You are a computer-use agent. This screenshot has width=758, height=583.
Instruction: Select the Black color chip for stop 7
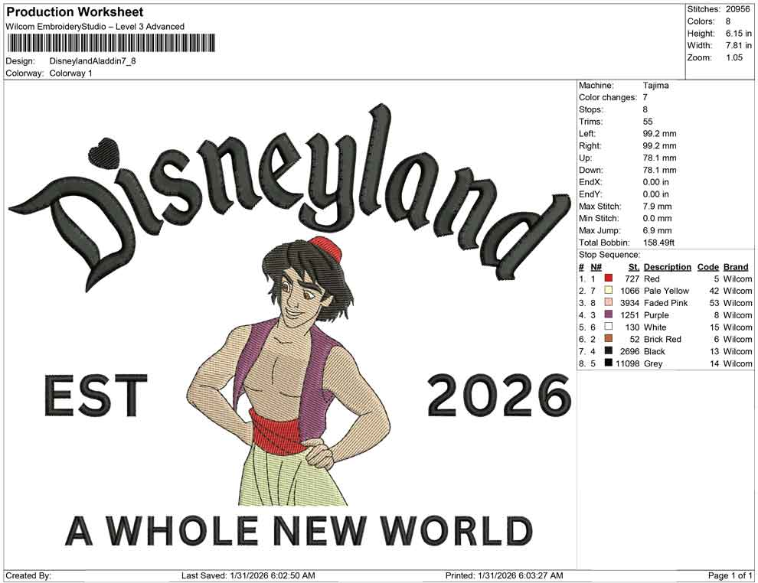tap(607, 351)
